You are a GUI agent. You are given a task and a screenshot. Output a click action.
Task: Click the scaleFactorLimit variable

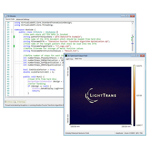click(x=40, y=72)
